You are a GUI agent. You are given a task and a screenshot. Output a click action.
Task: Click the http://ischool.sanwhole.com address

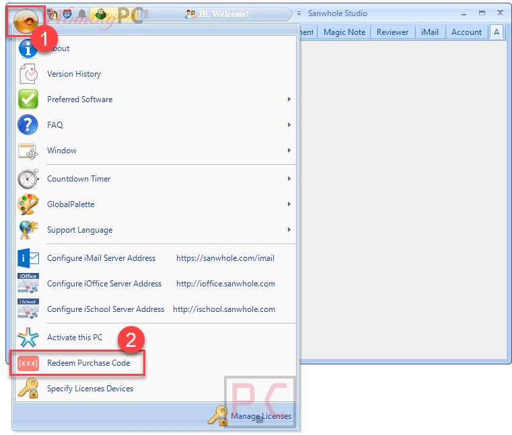[224, 309]
